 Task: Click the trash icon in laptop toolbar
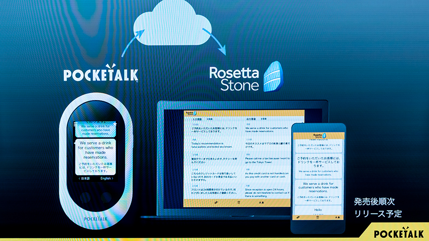tap(239, 202)
